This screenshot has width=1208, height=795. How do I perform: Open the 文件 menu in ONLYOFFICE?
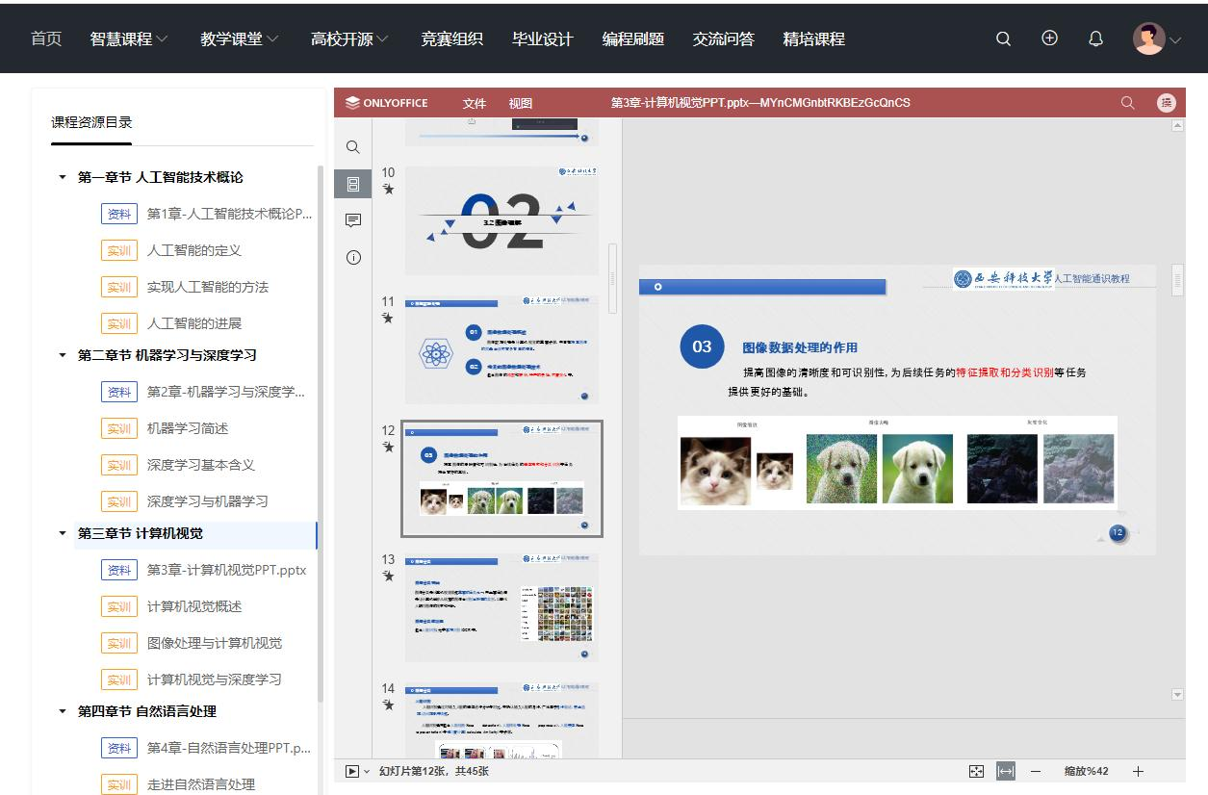[x=475, y=103]
